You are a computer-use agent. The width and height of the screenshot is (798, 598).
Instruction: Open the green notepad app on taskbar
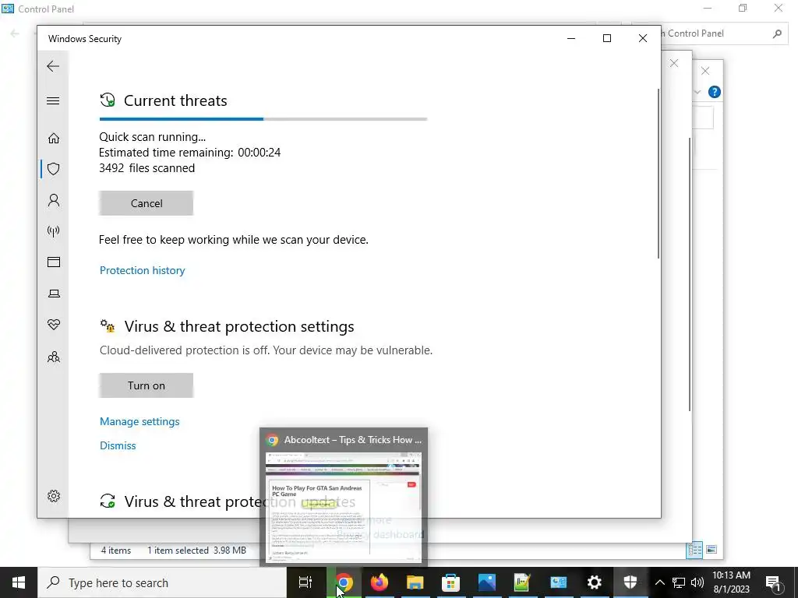(522, 582)
